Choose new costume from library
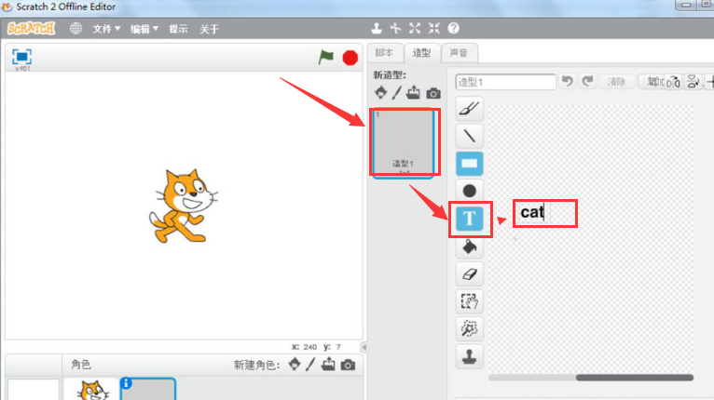This screenshot has width=714, height=400. click(x=380, y=93)
